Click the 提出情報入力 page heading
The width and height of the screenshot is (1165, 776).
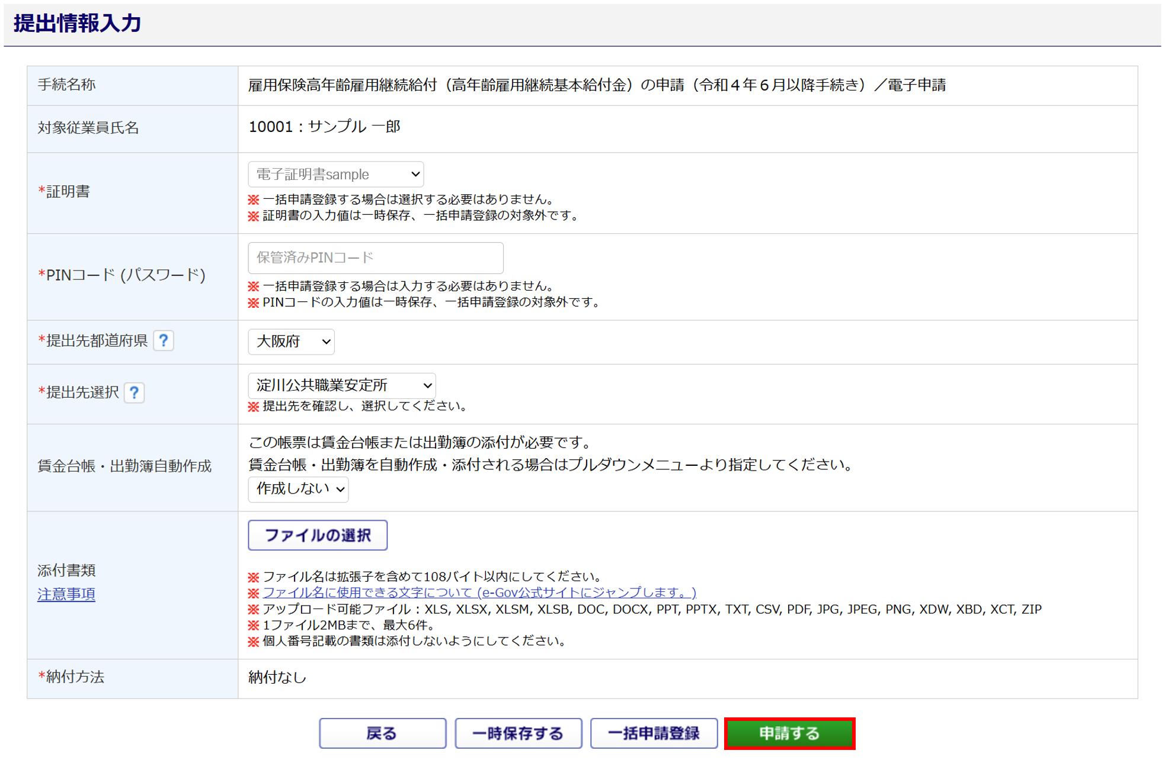click(78, 24)
